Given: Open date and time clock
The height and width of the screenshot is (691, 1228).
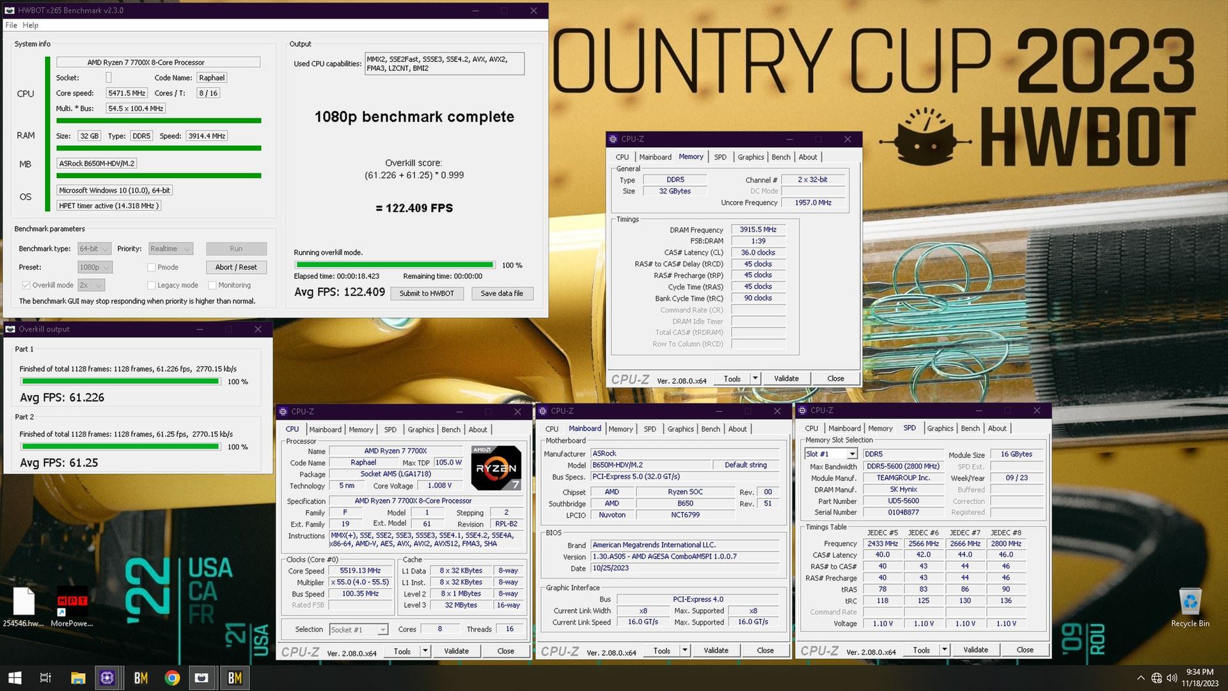Looking at the screenshot, I should click(x=1199, y=678).
